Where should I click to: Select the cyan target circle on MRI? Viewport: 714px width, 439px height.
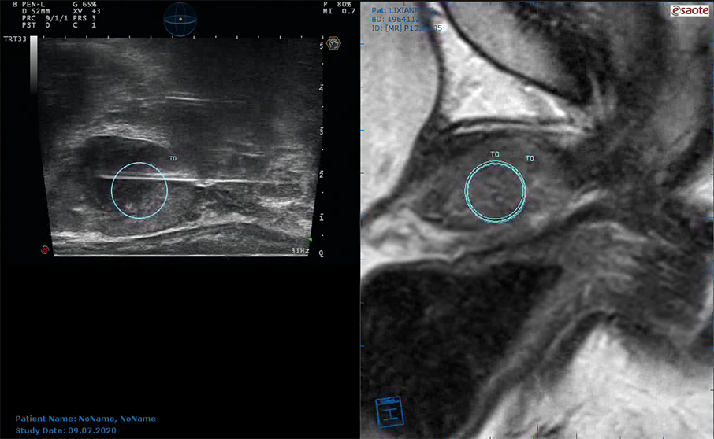point(496,191)
